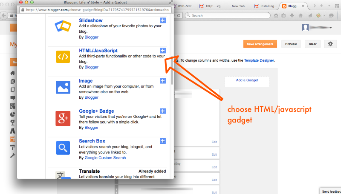Viewport: 341px width, 194px height.
Task: Click the Firefox bookmark star icon
Action: (276, 16)
